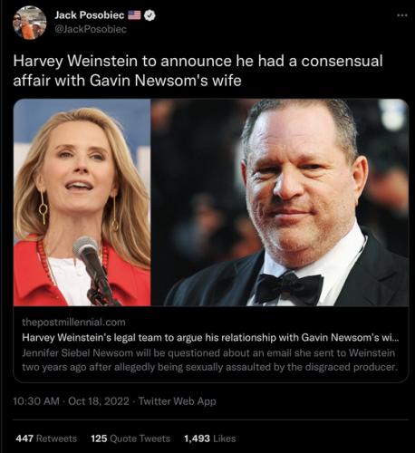This screenshot has height=453, width=415.
Task: Click the 1,493 likes count number
Action: coord(197,439)
